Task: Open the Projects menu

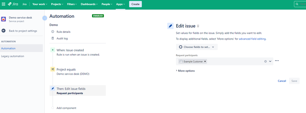Action: coord(57,4)
